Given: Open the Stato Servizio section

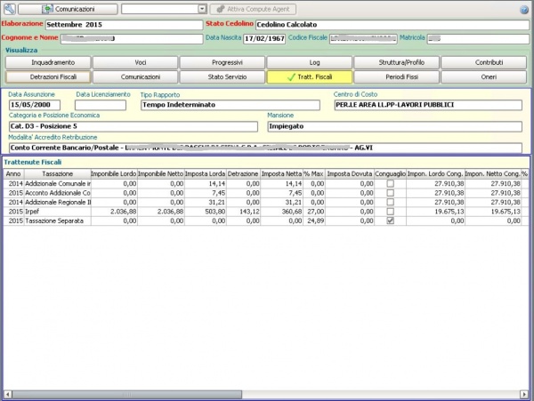Looking at the screenshot, I should coord(222,77).
